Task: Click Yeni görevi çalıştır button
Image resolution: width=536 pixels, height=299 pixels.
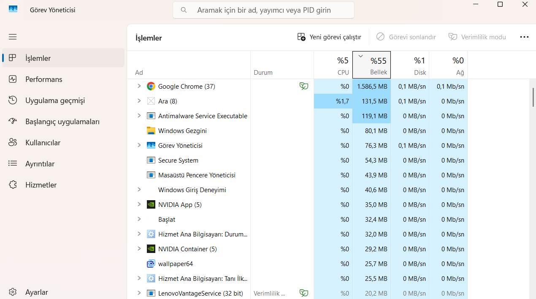Action: click(x=329, y=37)
